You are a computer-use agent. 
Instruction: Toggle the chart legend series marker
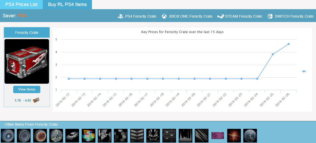coord(304,71)
